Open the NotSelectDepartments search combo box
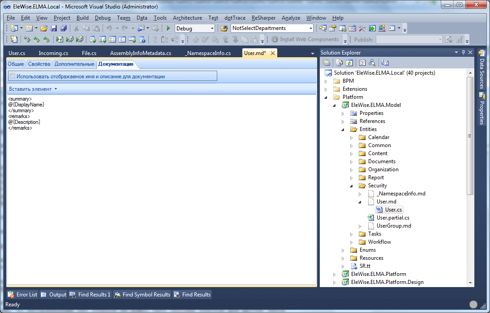The height and width of the screenshot is (313, 490). 312,28
